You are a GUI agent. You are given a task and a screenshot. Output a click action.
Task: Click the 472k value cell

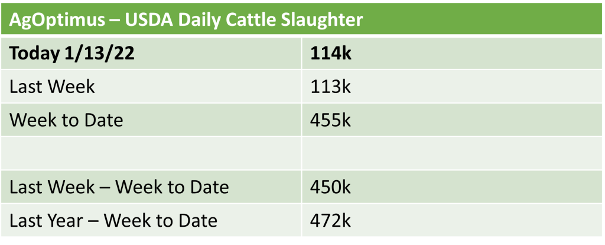pyautogui.click(x=331, y=220)
